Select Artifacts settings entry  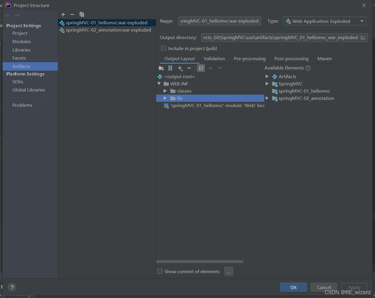point(30,66)
